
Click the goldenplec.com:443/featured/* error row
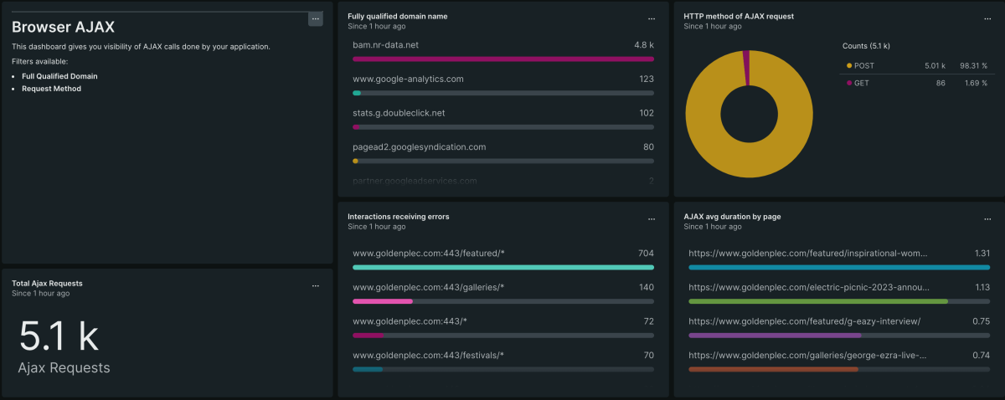tap(502, 259)
